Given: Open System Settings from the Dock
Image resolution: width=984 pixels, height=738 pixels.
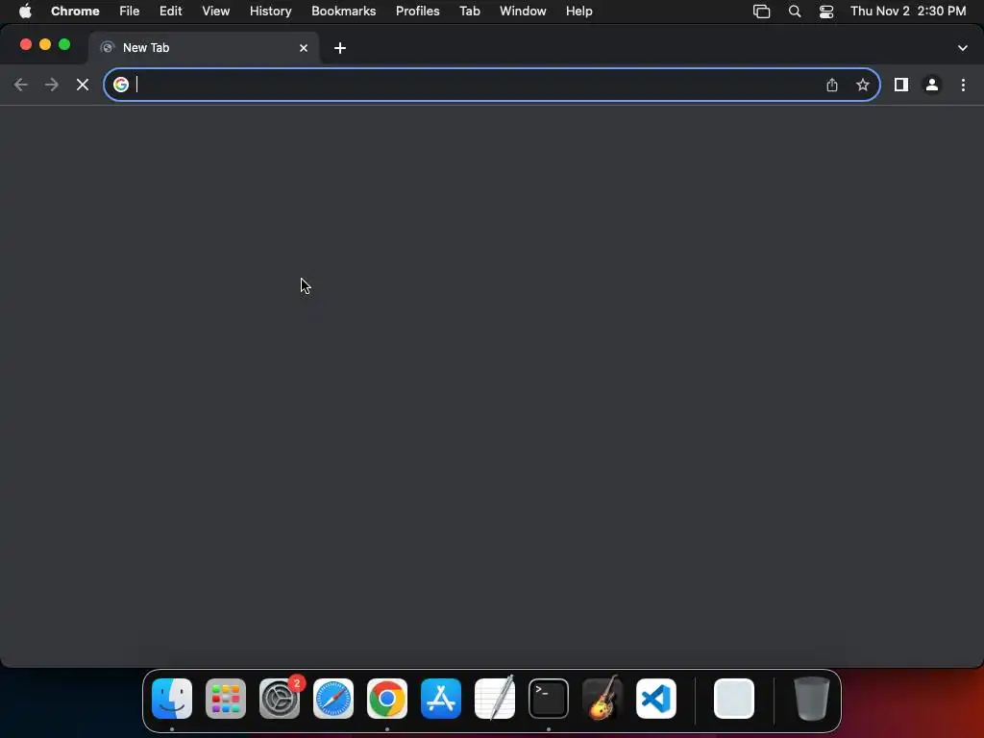Looking at the screenshot, I should (280, 699).
